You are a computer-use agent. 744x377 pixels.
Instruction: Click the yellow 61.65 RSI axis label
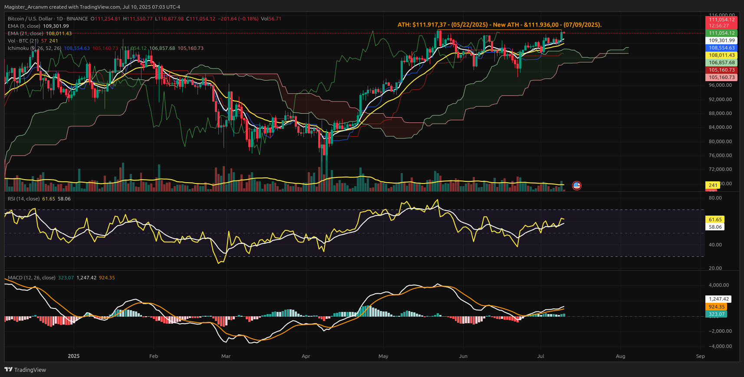715,220
